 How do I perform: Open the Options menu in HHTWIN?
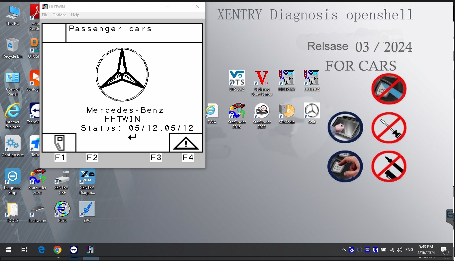click(x=59, y=15)
